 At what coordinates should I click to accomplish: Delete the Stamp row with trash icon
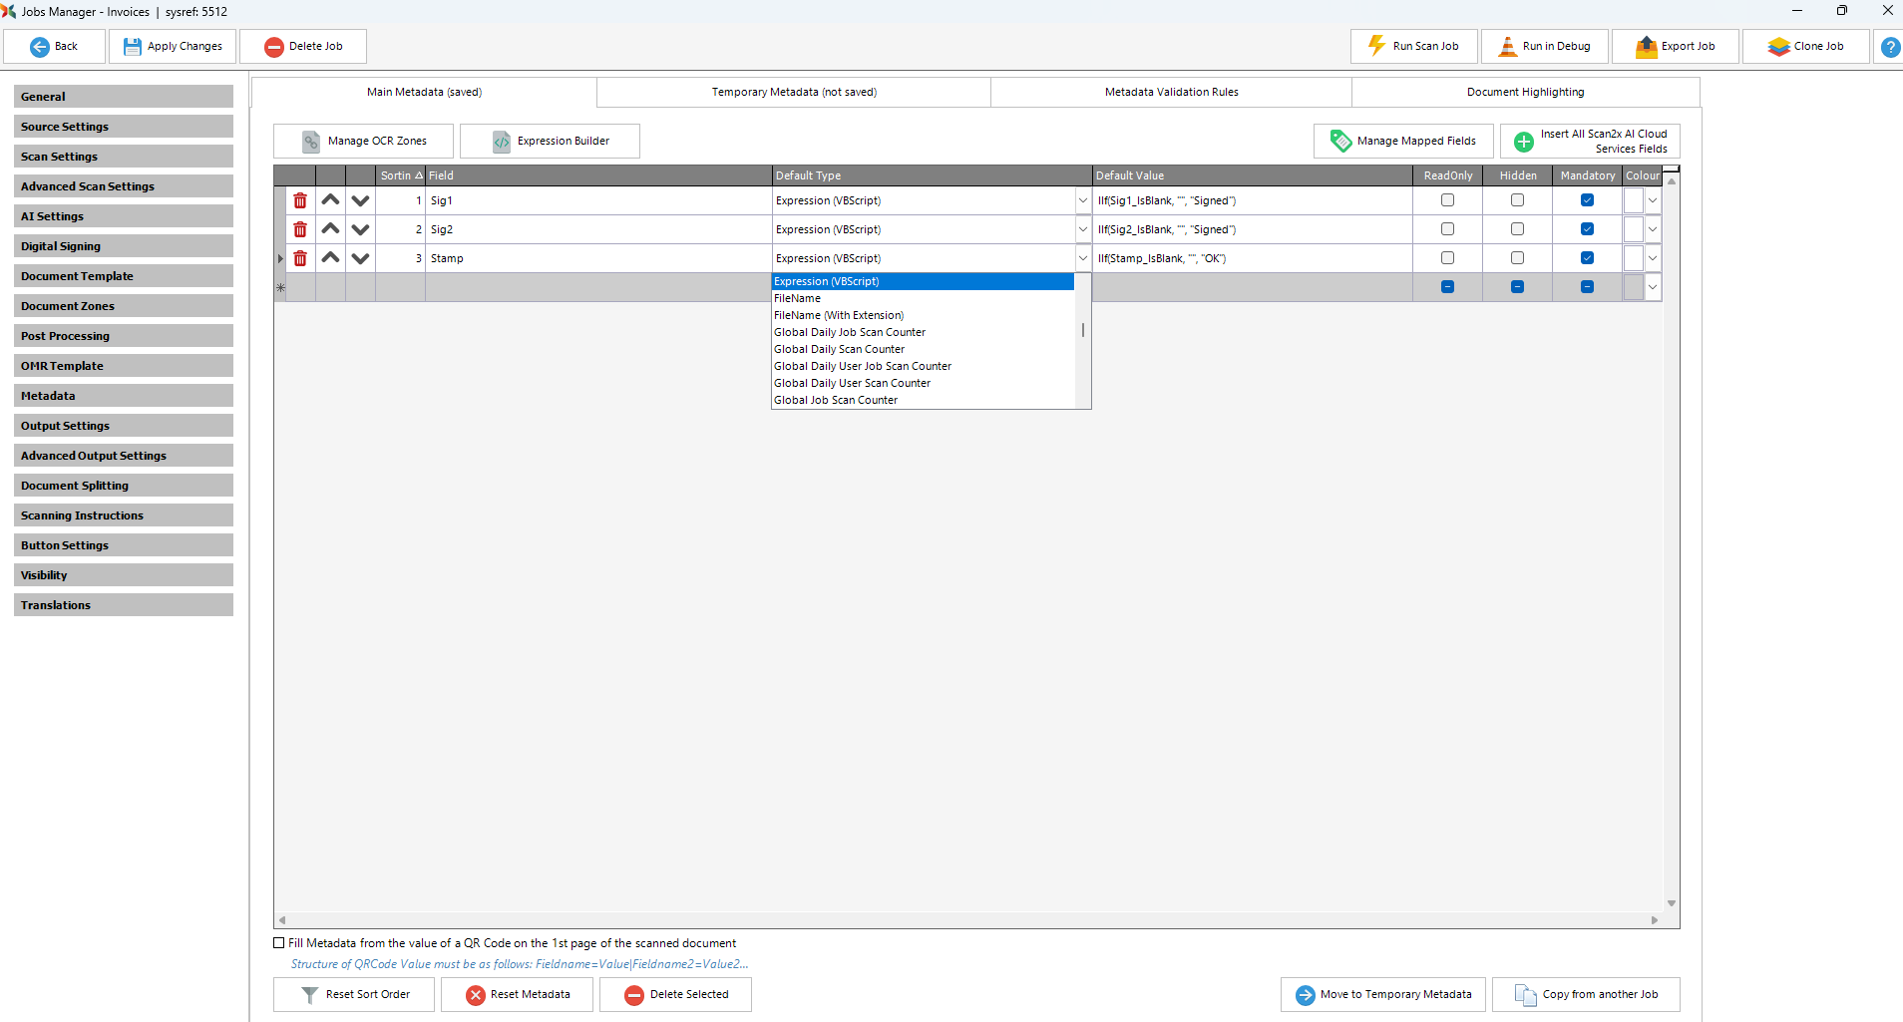[x=300, y=258]
